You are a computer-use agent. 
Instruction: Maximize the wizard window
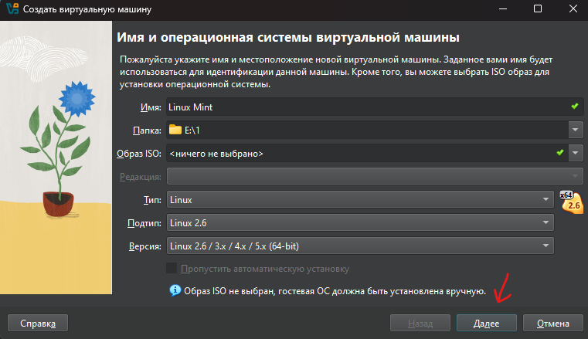[538, 8]
